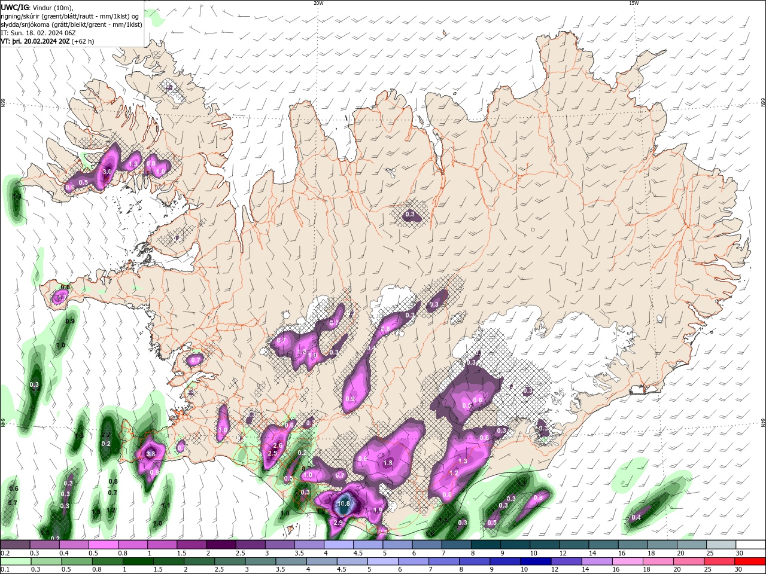Click the 'VT: þri. 20.02.2024 20Z' valid time
The height and width of the screenshot is (574, 766).
point(35,42)
